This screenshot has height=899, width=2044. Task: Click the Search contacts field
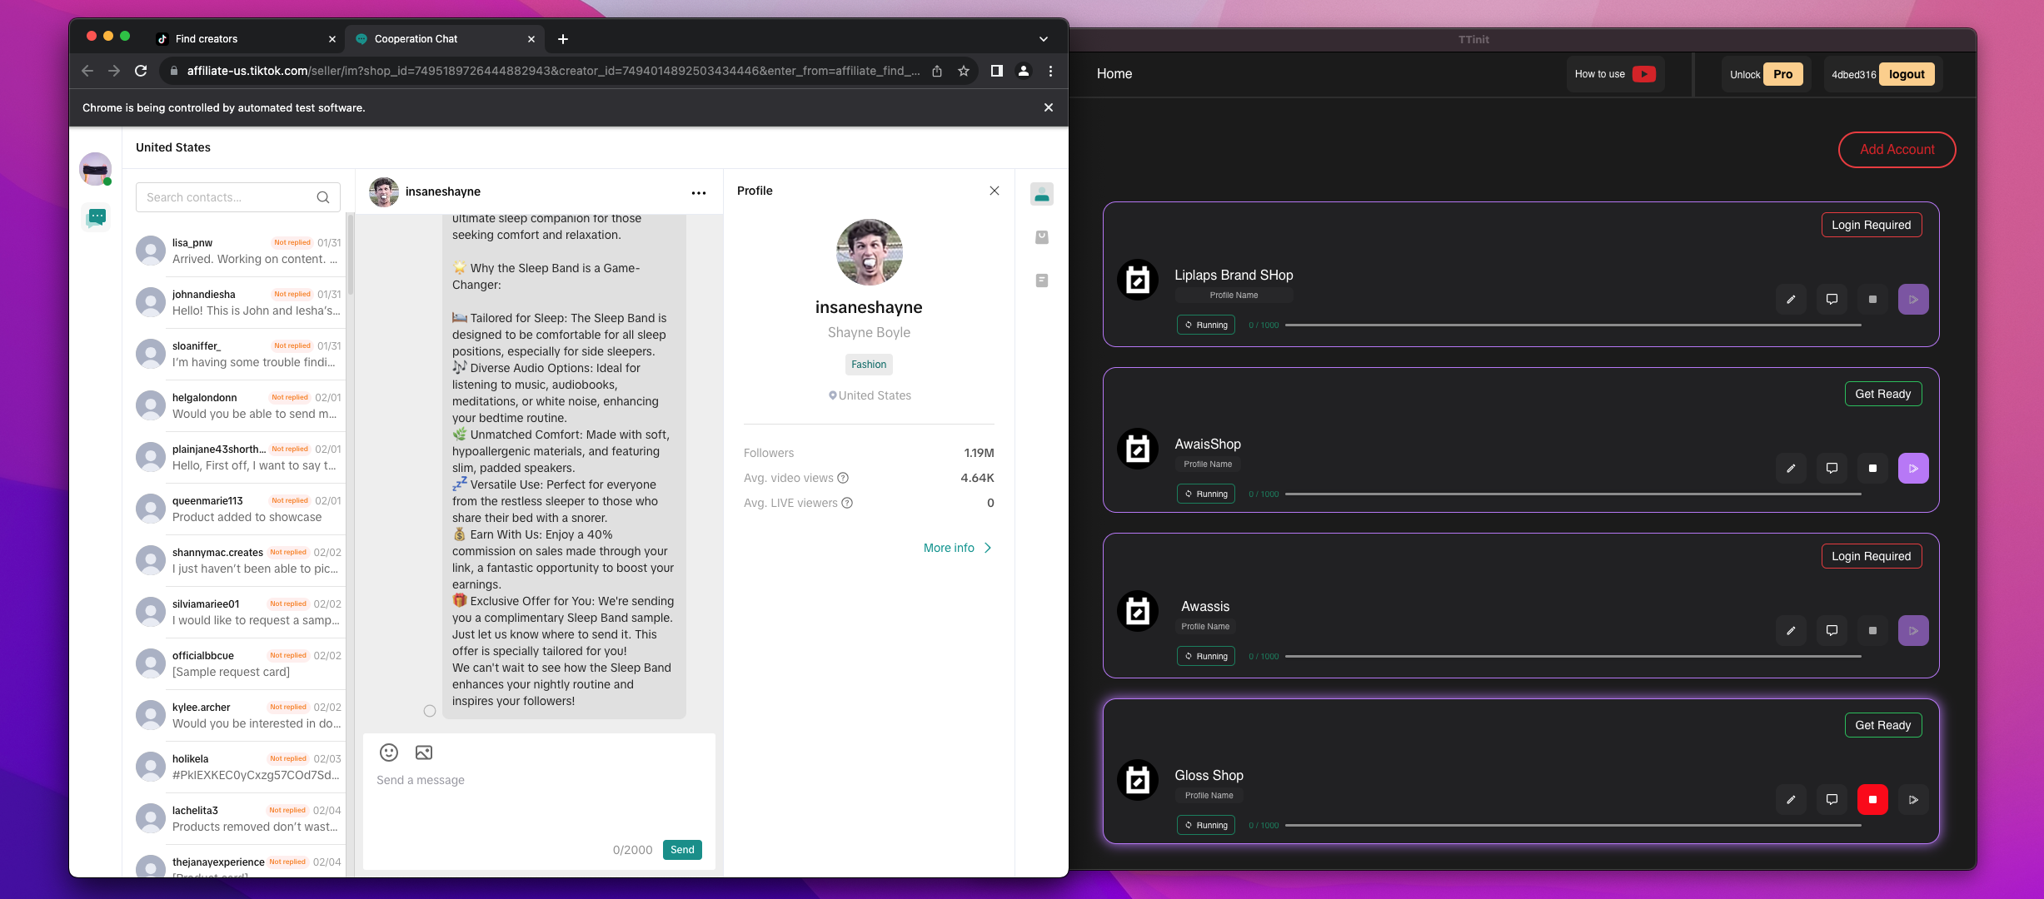coord(237,198)
